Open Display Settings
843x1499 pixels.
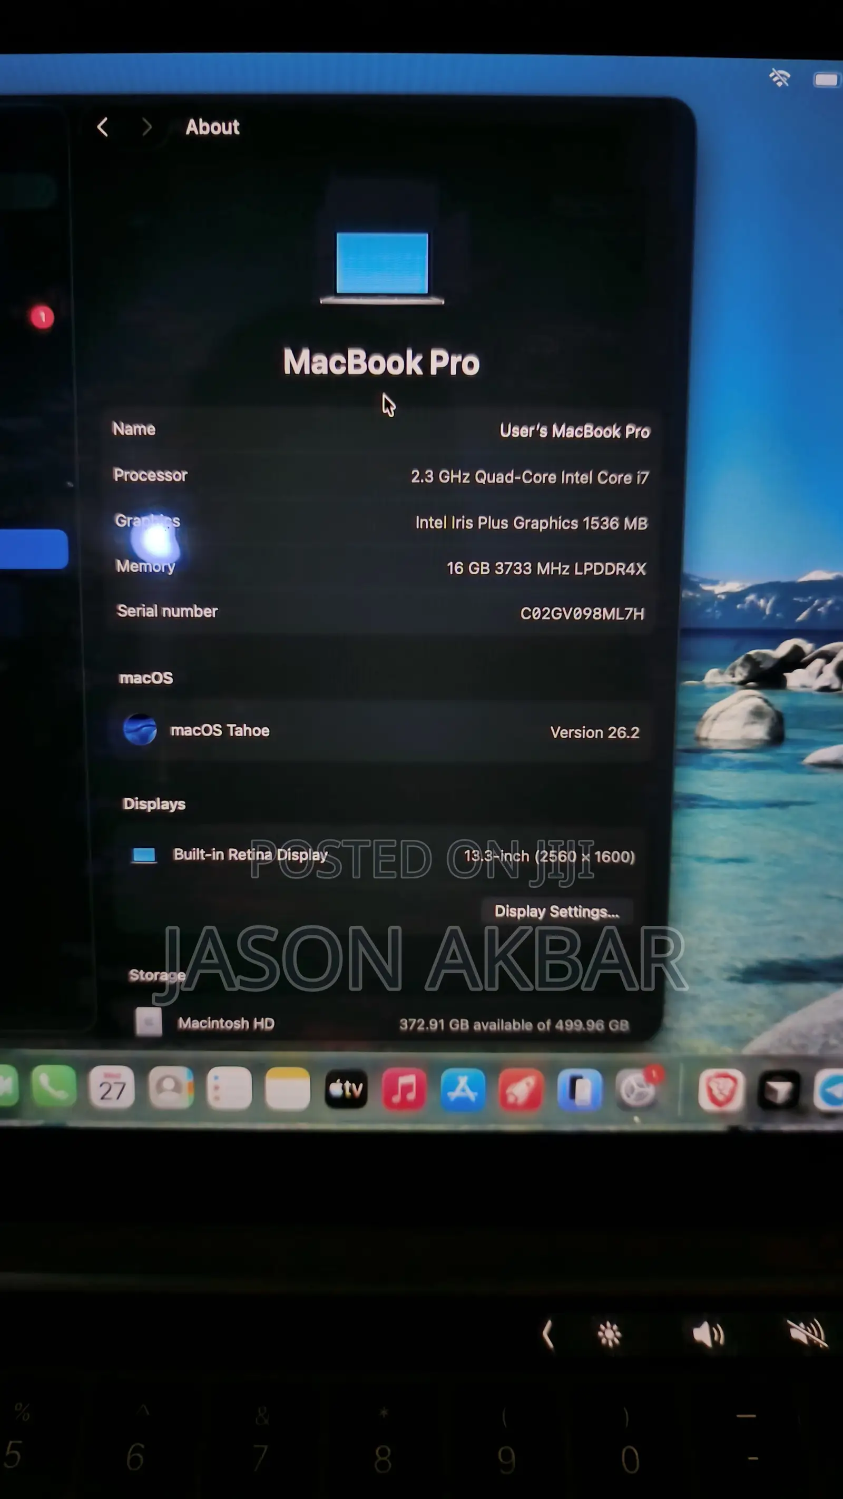[x=557, y=912]
